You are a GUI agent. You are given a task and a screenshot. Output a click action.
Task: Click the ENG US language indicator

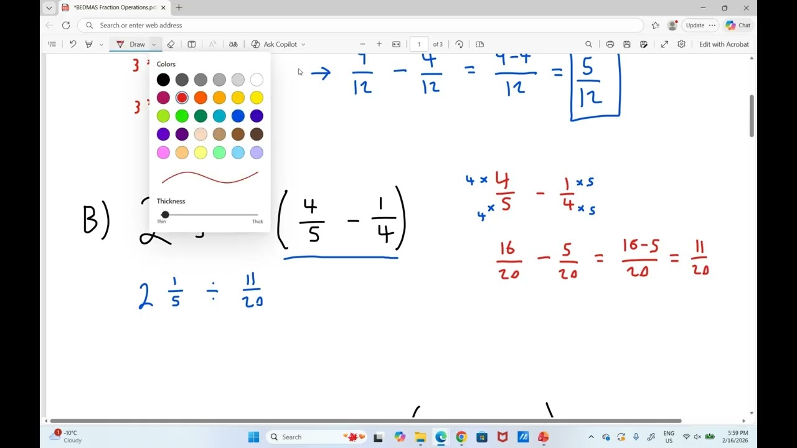point(669,437)
